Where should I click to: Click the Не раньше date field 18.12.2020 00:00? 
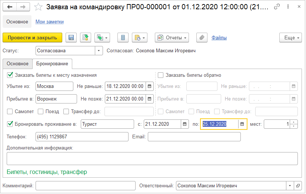coord(125,86)
